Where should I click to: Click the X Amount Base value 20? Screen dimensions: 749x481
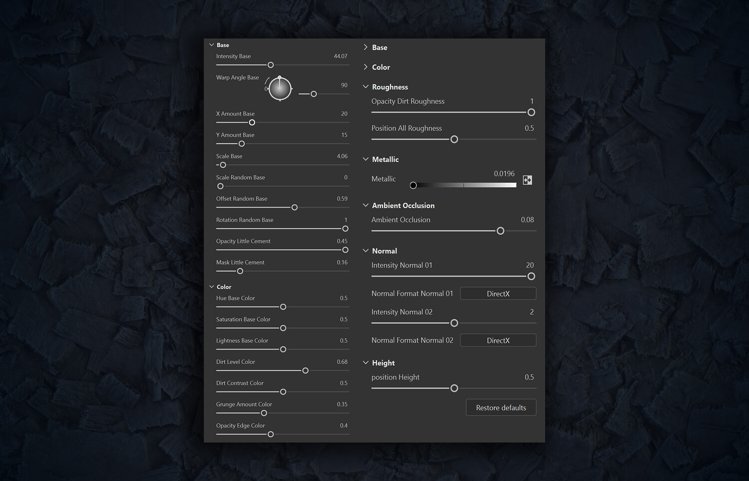coord(344,114)
